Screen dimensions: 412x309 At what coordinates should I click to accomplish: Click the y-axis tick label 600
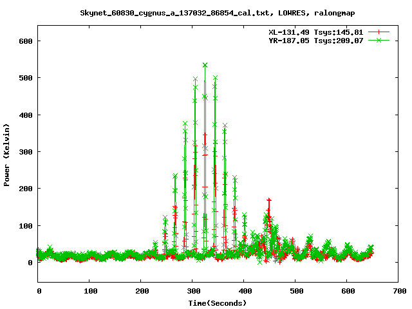click(26, 41)
